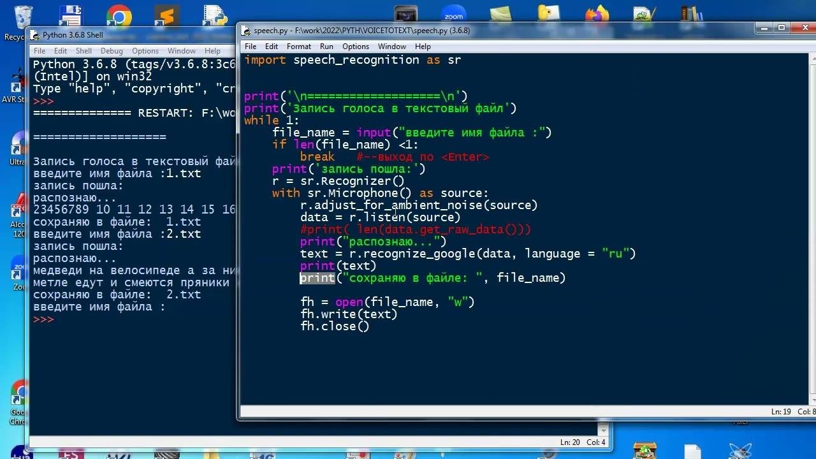Open Sublime Text desktop shortcut

point(166,15)
